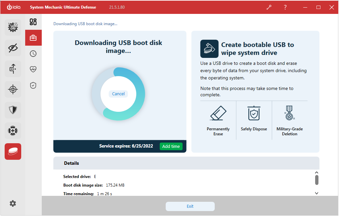Select the red toolbox icon

point(33,38)
